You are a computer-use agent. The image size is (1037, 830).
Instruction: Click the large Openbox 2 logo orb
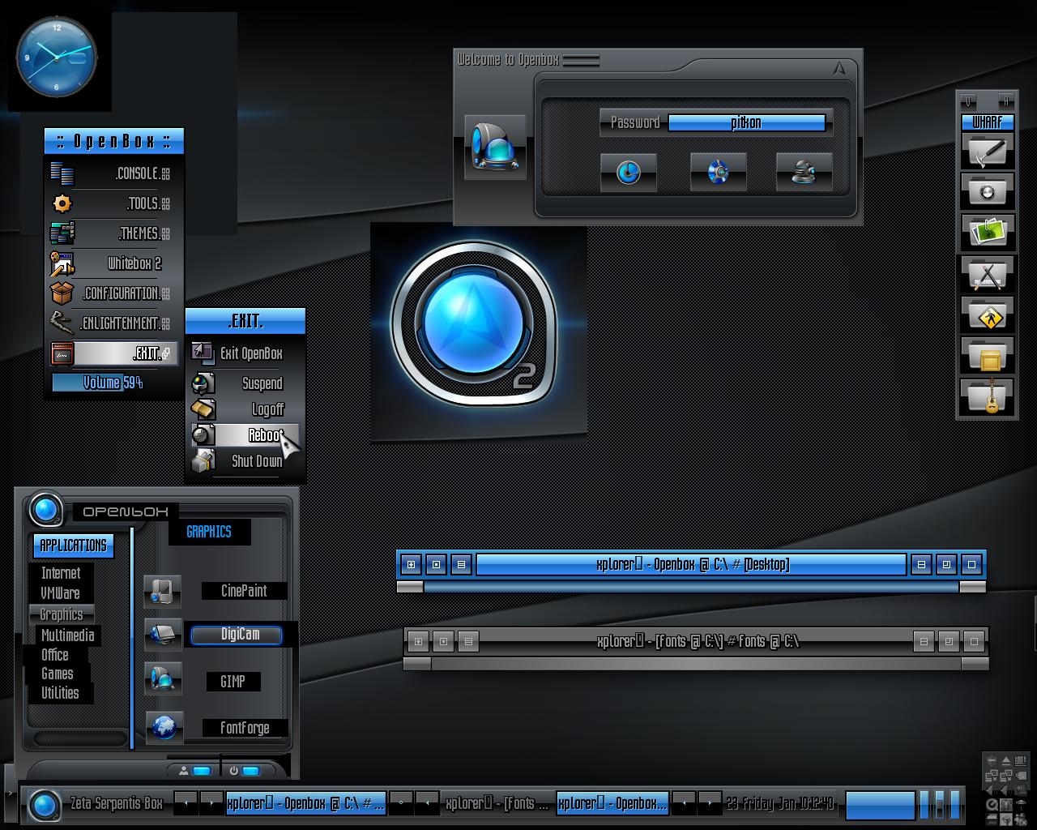click(475, 324)
